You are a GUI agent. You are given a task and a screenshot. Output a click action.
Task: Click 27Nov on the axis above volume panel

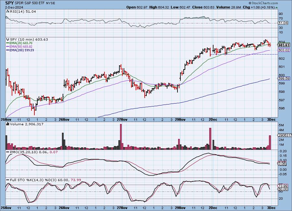pos(122,119)
